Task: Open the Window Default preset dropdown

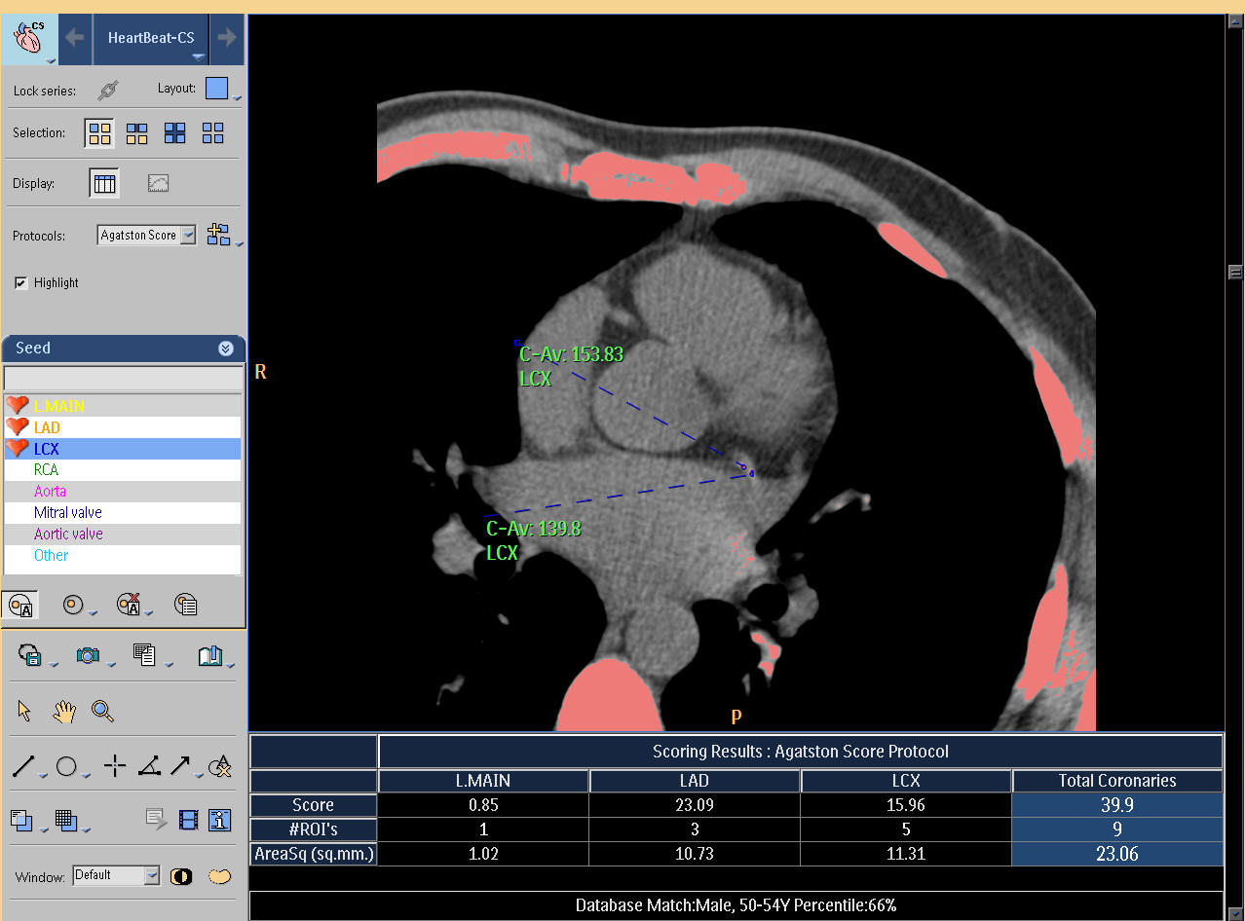Action: (x=151, y=875)
